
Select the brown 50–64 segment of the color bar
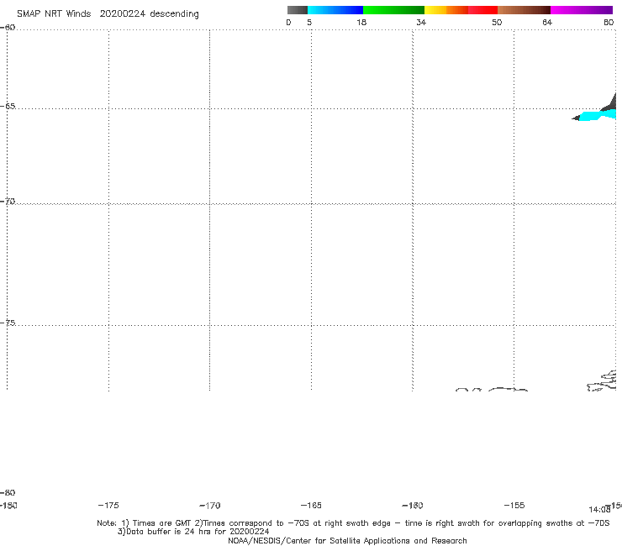click(x=524, y=10)
